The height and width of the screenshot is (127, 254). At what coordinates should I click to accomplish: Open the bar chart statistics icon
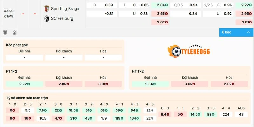15,32
